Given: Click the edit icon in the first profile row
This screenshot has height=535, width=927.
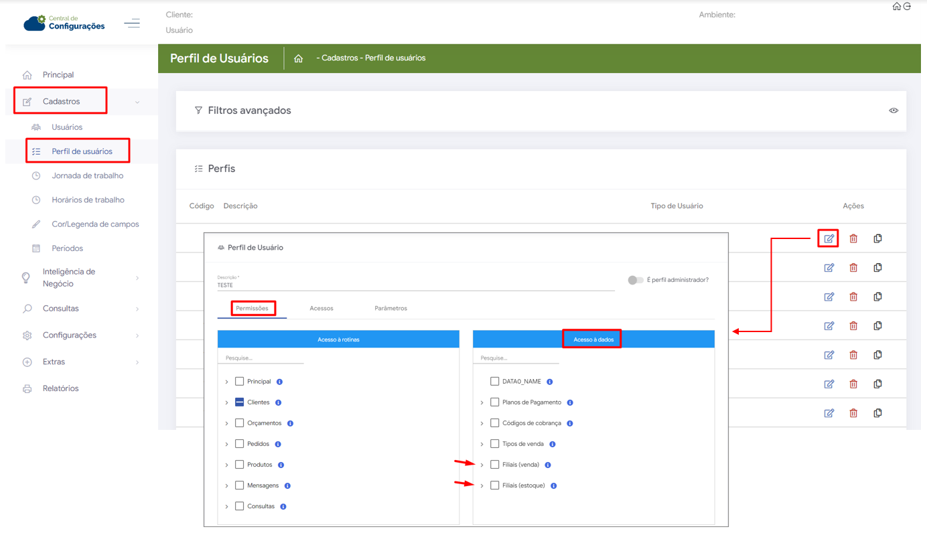Looking at the screenshot, I should pos(829,238).
